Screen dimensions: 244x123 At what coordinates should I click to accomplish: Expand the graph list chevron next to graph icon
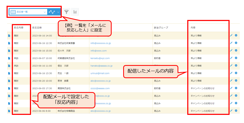pos(58,12)
